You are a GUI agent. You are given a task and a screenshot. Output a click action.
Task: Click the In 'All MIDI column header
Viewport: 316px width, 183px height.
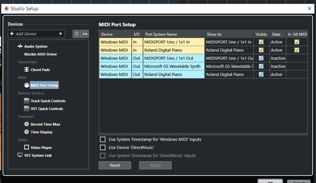(297, 34)
